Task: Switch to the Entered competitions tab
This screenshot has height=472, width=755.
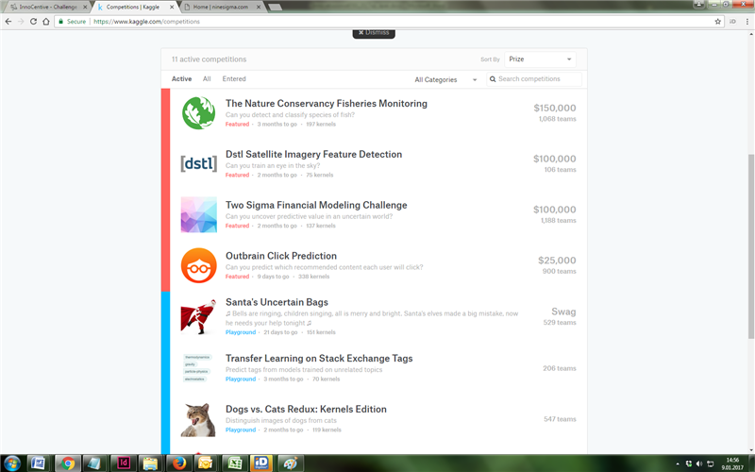Action: click(234, 79)
